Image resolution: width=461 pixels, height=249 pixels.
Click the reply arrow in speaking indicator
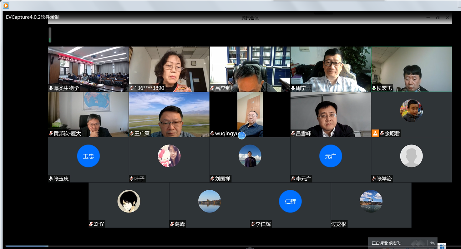pos(432,243)
